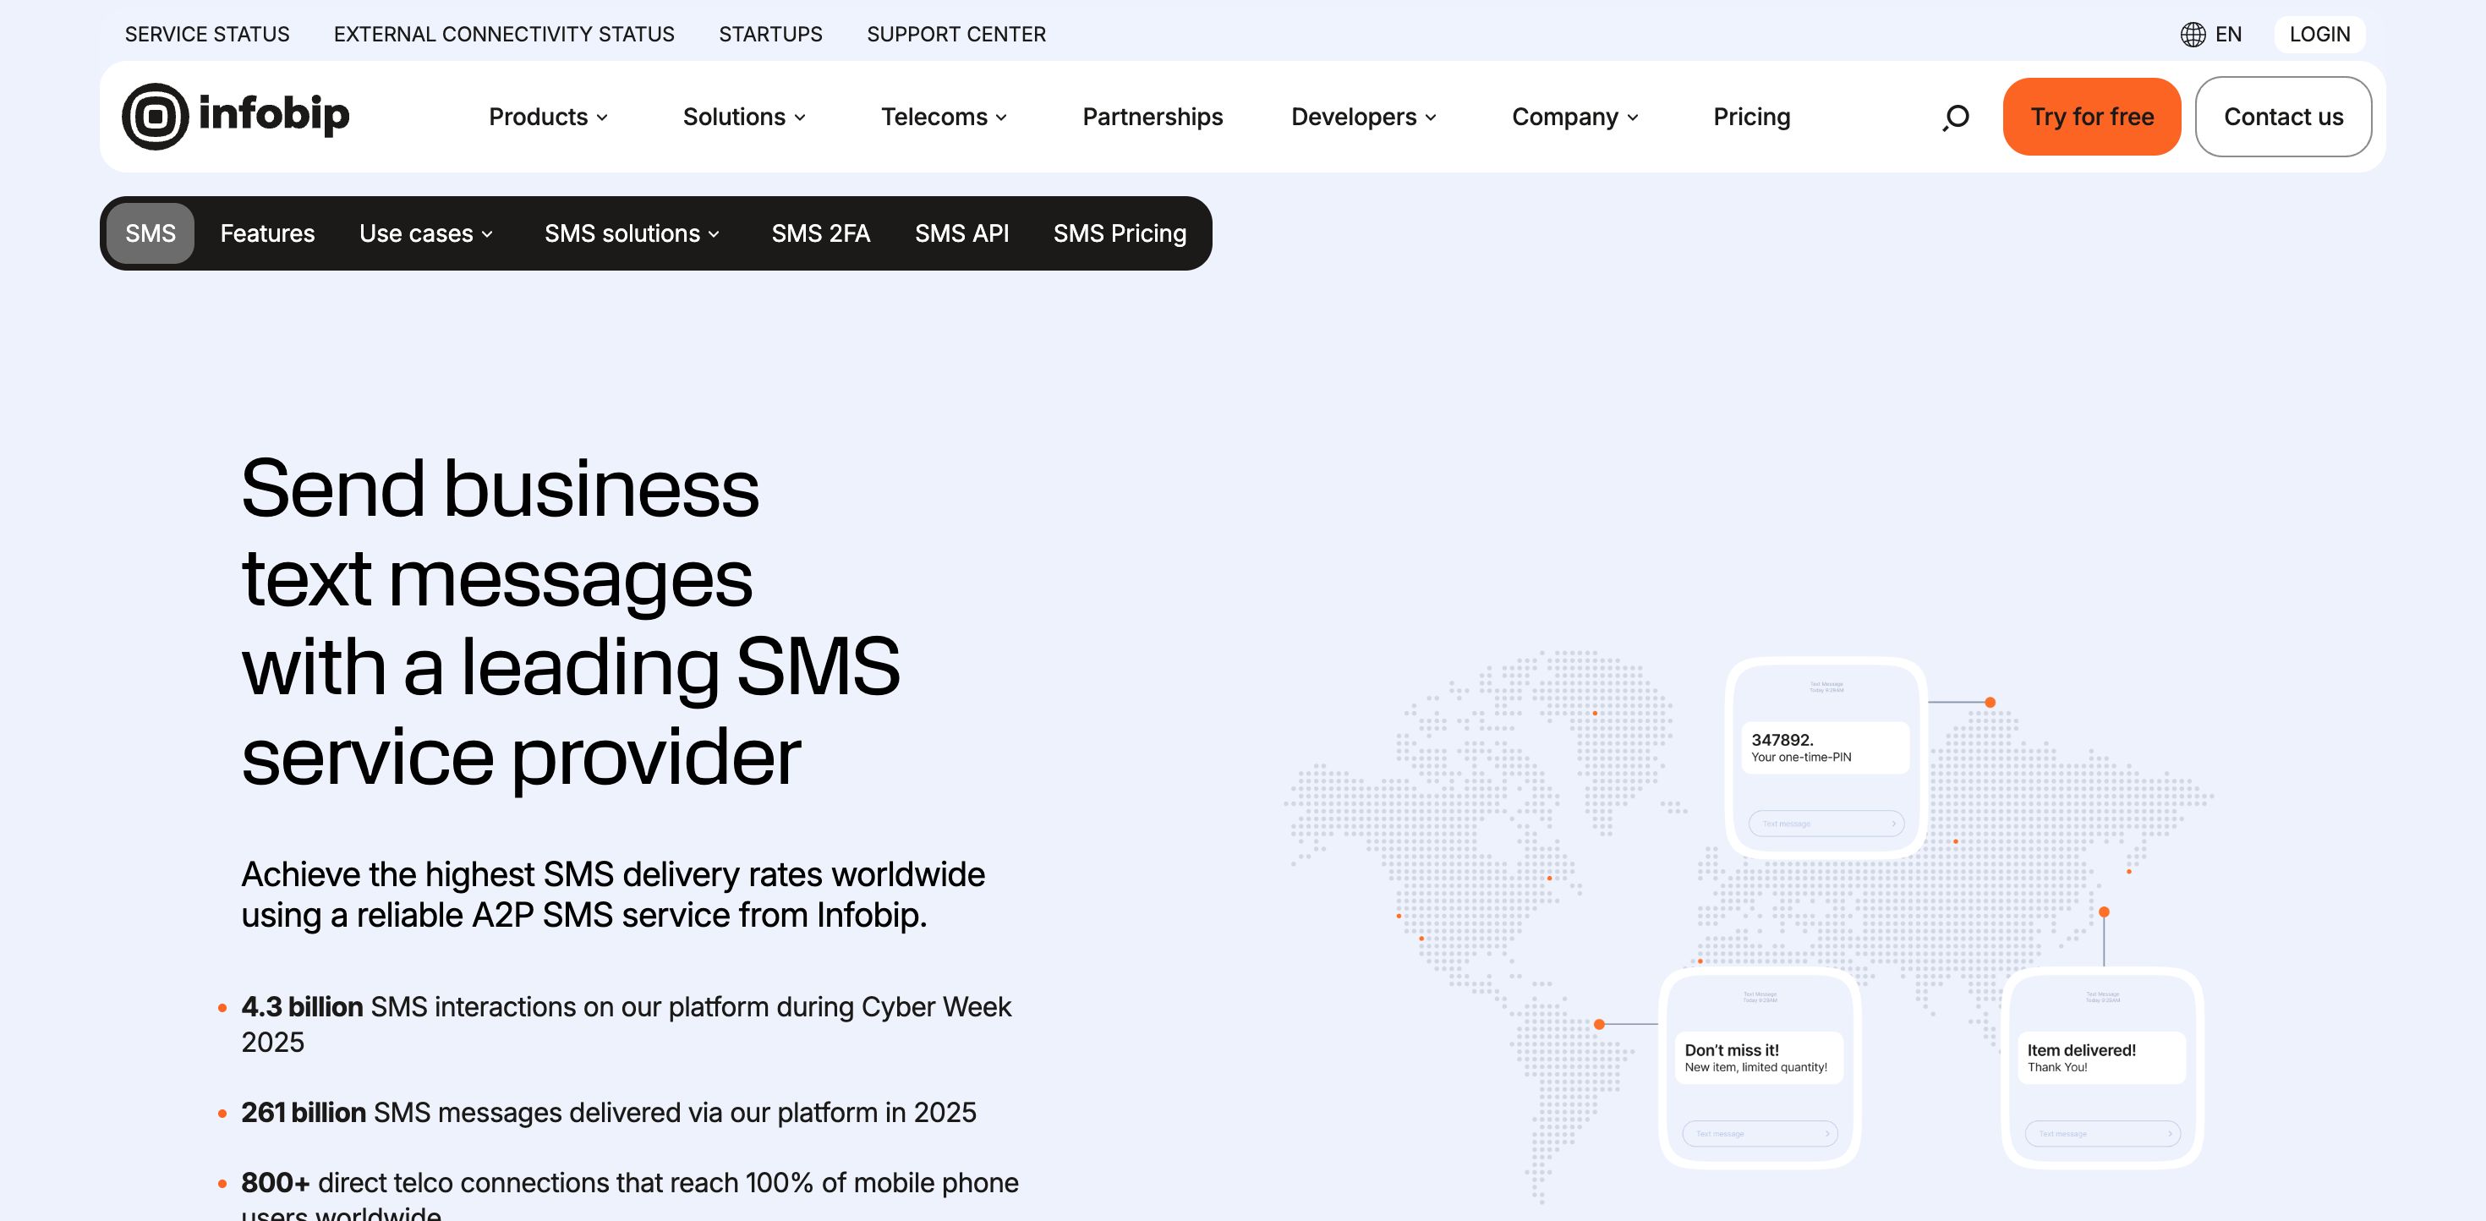
Task: View the SMS Pricing tab
Action: [x=1120, y=233]
